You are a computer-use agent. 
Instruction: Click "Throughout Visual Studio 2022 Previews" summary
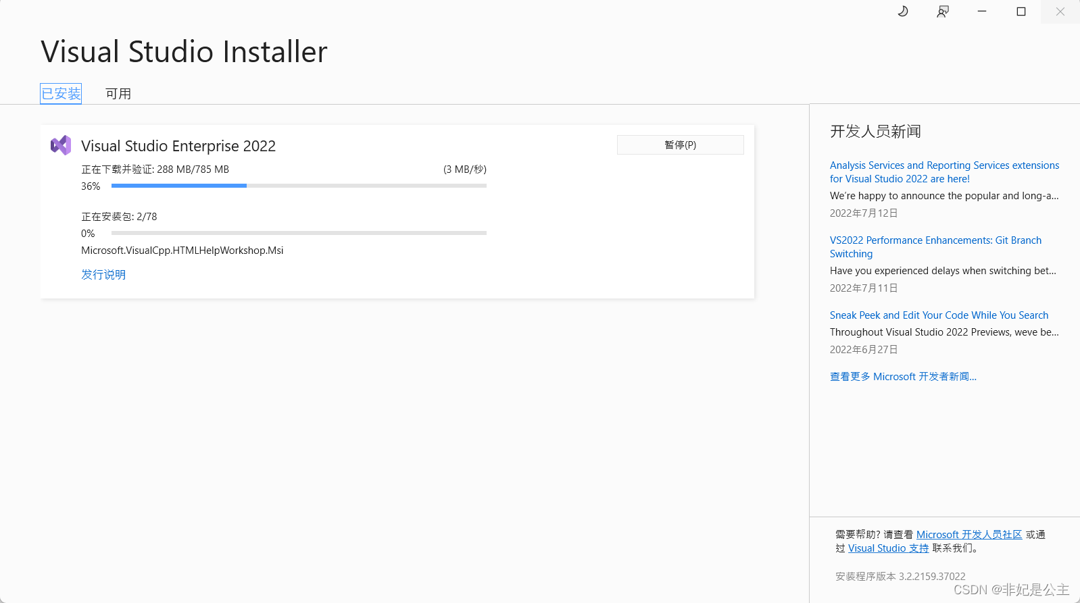pos(944,332)
